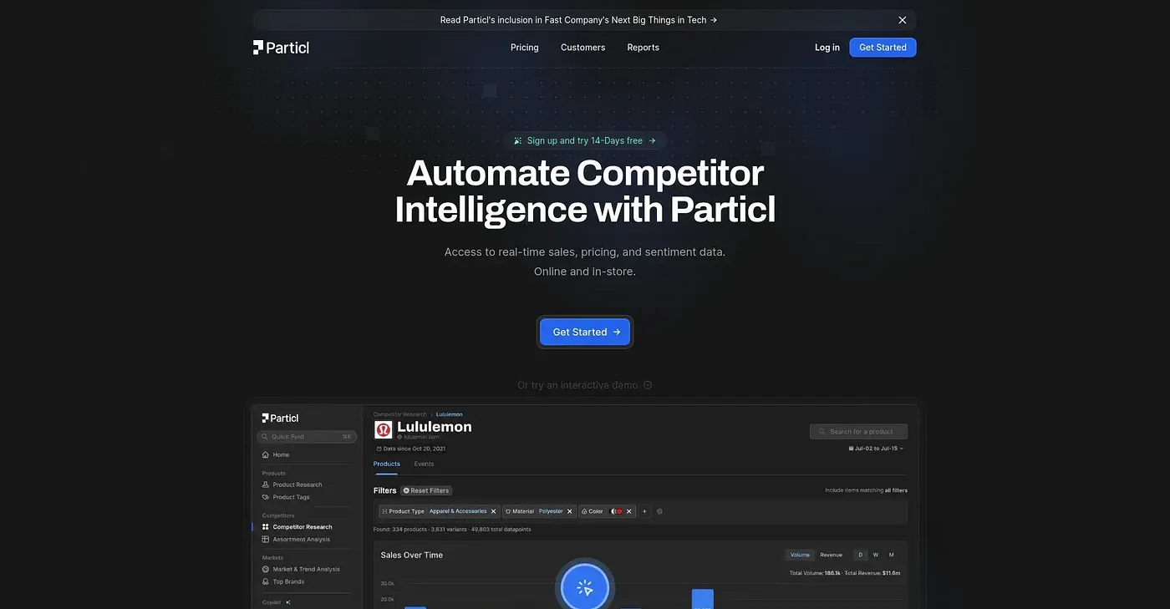Select the Volume chart toggle
1170x609 pixels.
(800, 555)
